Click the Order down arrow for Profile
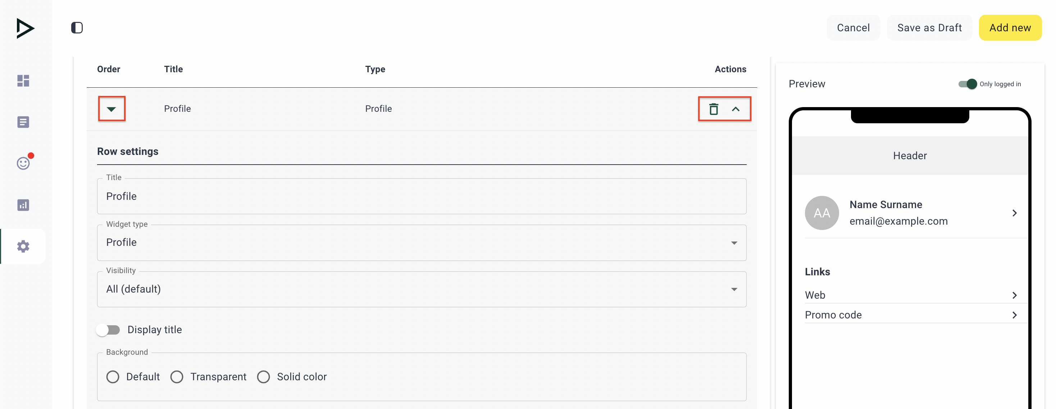This screenshot has height=409, width=1056. (x=111, y=109)
